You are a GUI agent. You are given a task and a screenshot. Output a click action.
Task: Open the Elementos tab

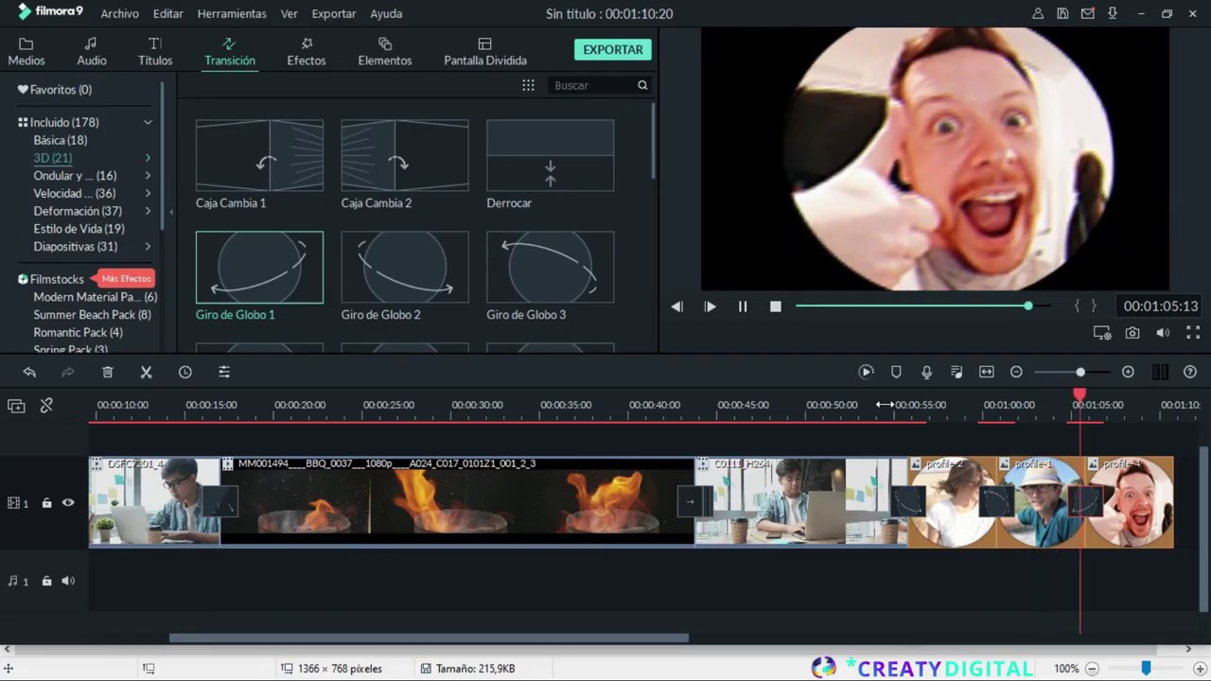(x=385, y=51)
